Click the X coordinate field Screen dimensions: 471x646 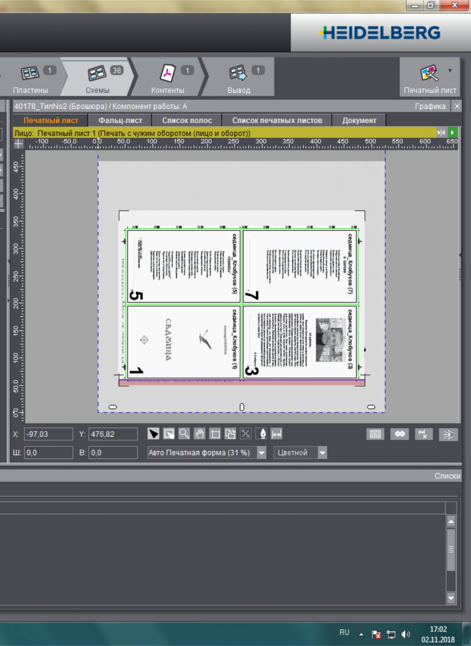49,434
